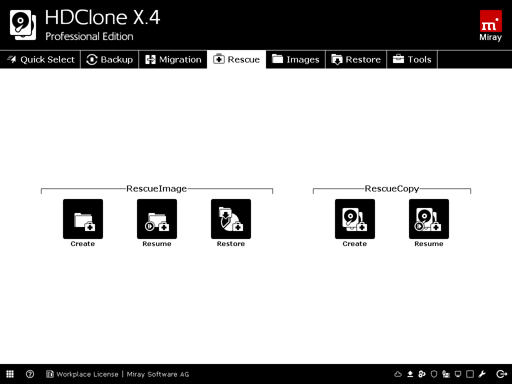Screen dimensions: 512x384
Task: Click the exit icon in the corner
Action: pyautogui.click(x=501, y=374)
